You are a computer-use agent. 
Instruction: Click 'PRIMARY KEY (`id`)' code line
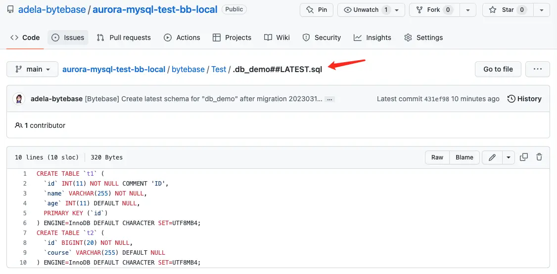(x=75, y=213)
